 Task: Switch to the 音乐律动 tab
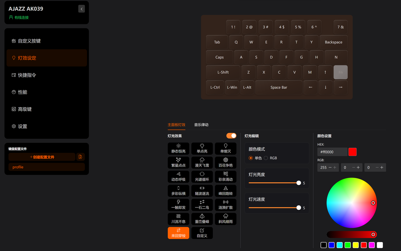pyautogui.click(x=201, y=125)
